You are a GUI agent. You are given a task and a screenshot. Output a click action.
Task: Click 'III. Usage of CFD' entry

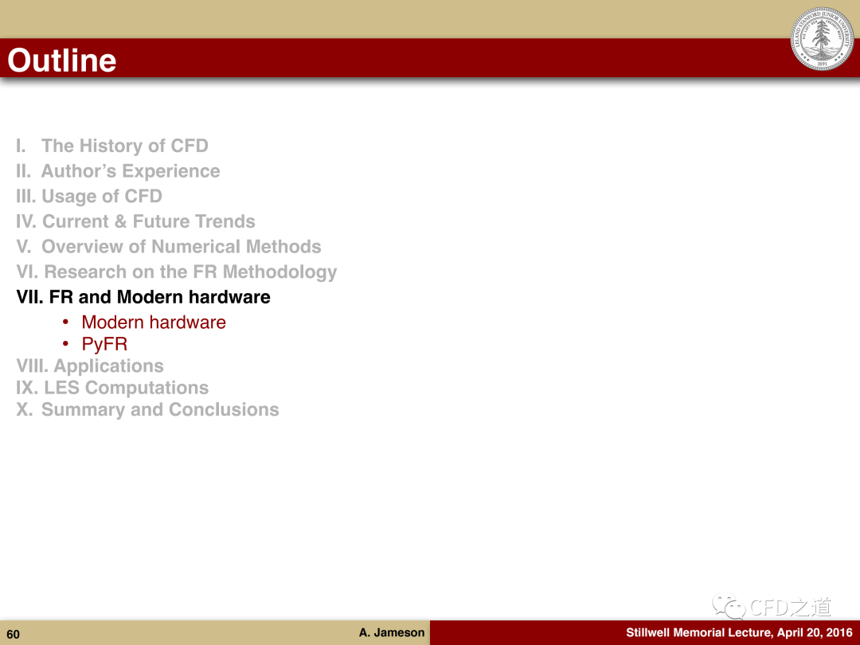point(89,196)
